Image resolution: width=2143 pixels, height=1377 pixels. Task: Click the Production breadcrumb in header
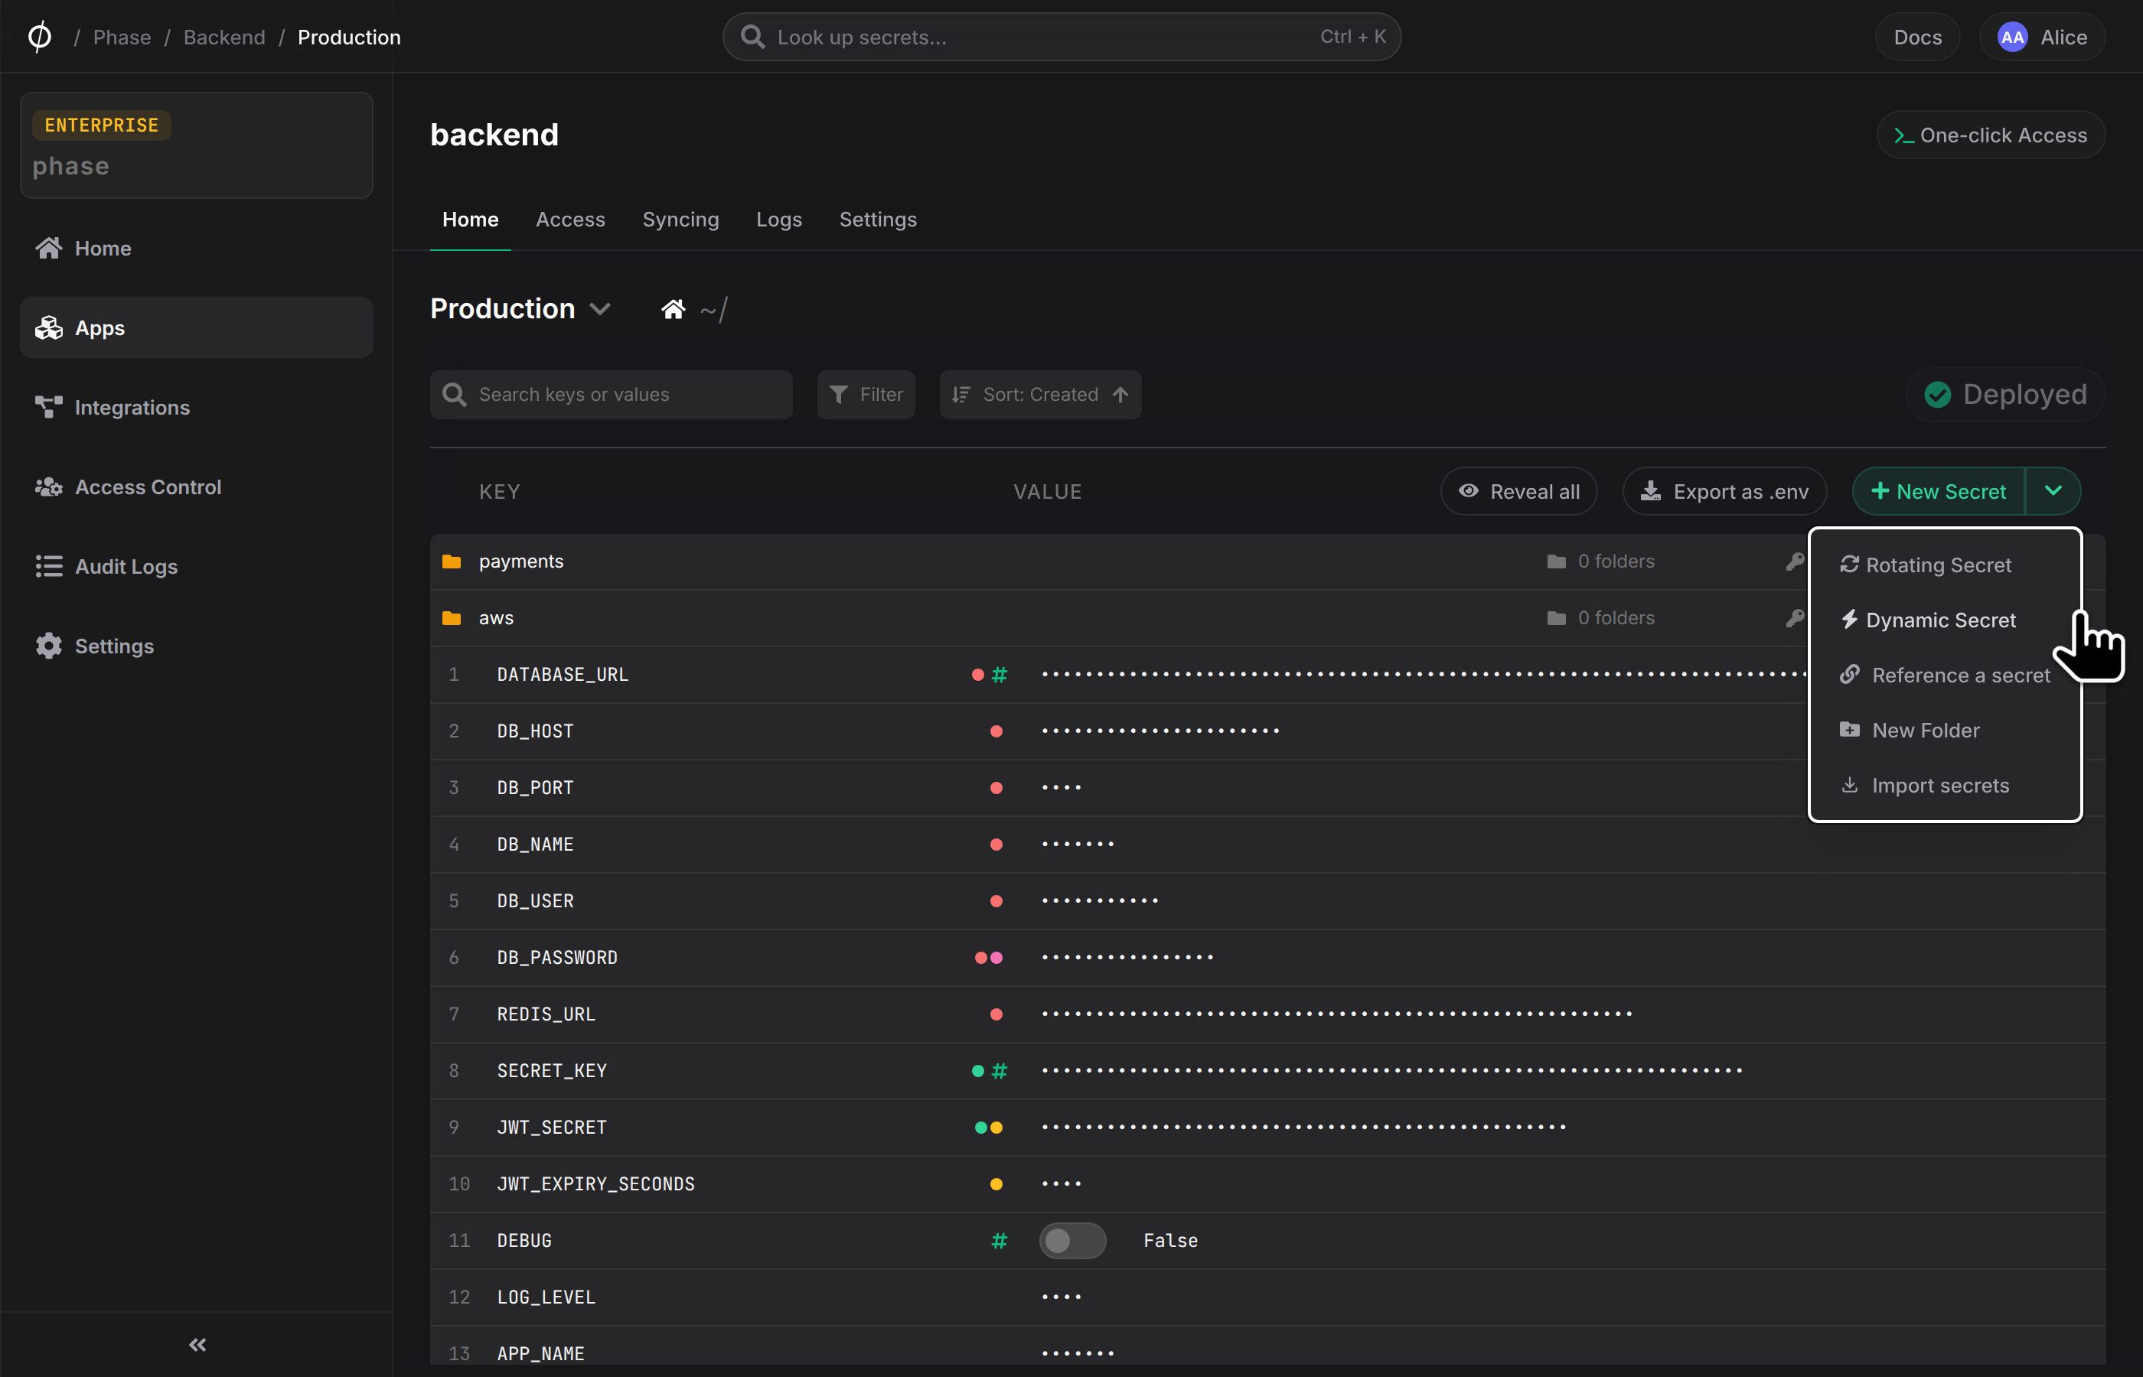349,37
